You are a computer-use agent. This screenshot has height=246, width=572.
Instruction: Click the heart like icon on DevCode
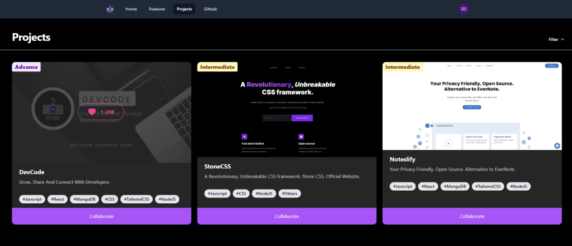point(92,112)
